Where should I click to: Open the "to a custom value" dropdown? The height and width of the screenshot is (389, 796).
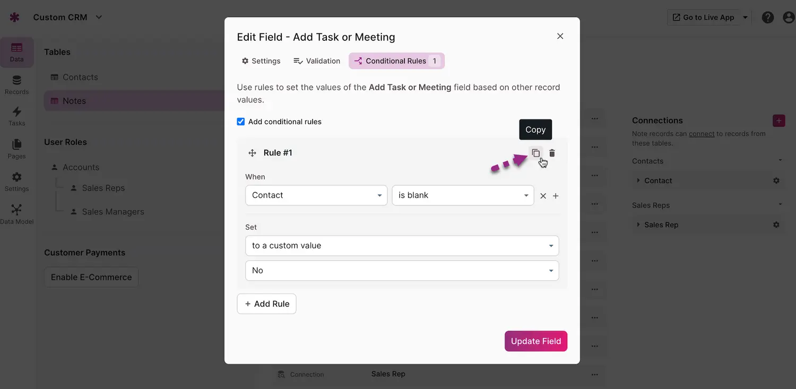click(402, 246)
